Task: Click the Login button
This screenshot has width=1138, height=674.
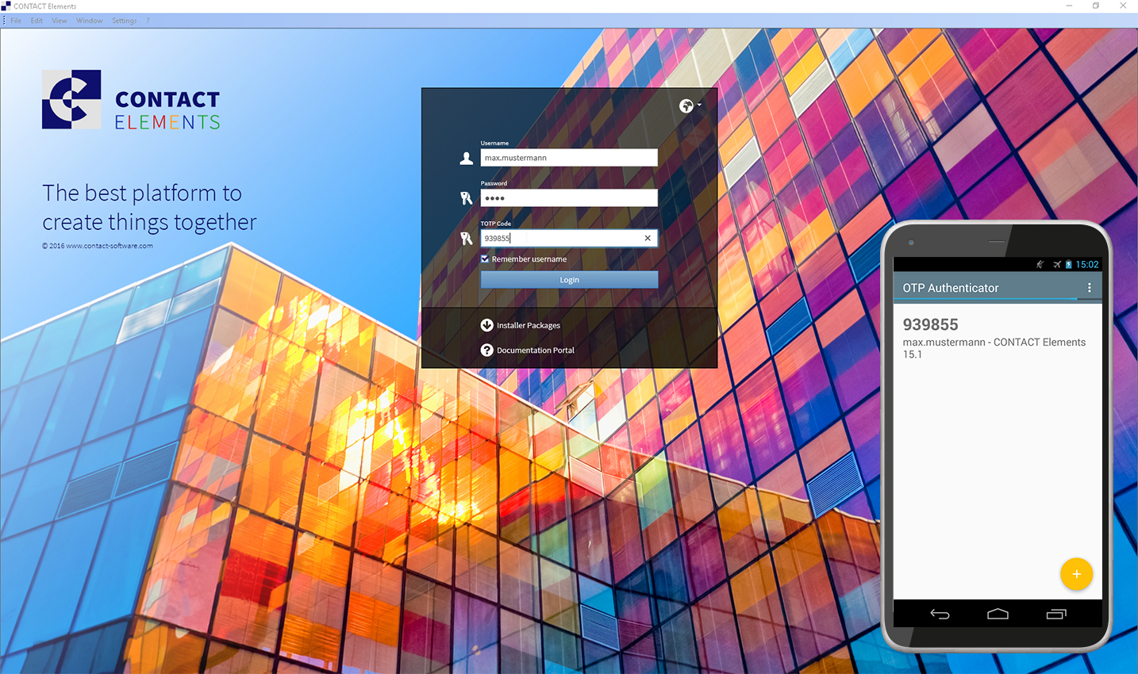Action: point(569,280)
